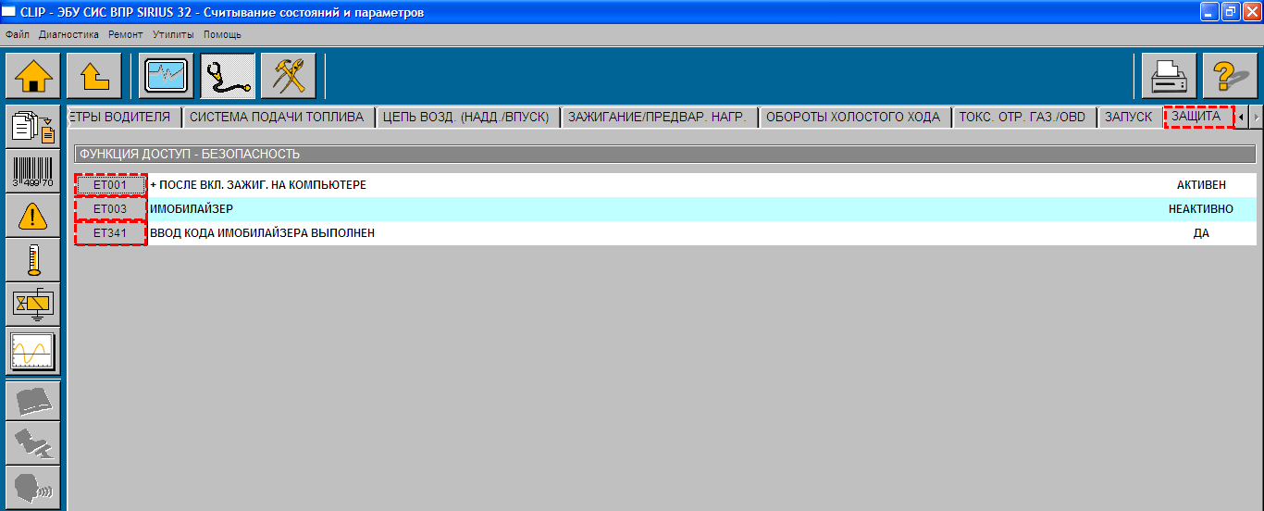1264x511 pixels.
Task: Open the Утилиты menu
Action: click(173, 34)
